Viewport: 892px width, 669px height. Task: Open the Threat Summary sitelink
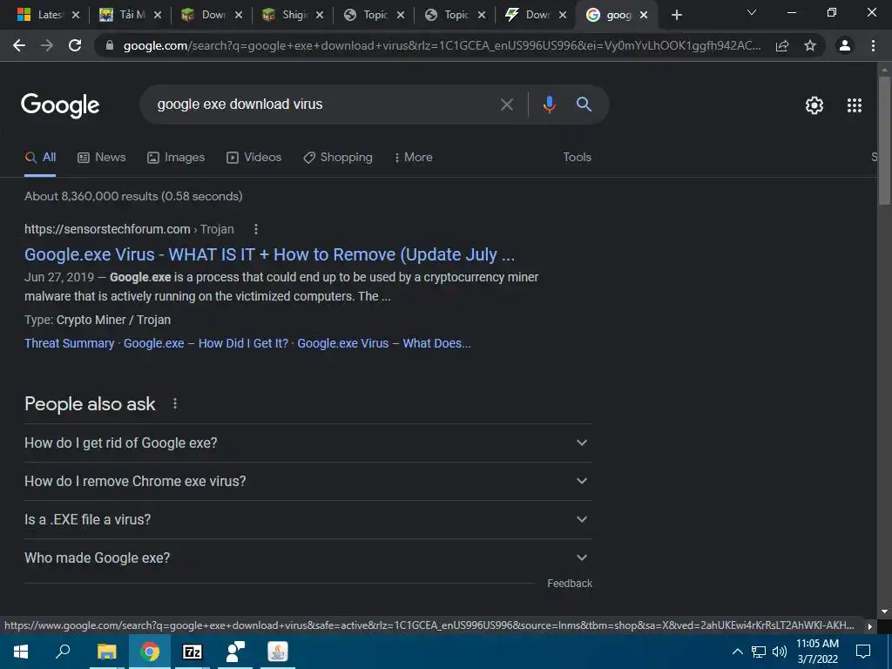(x=70, y=343)
